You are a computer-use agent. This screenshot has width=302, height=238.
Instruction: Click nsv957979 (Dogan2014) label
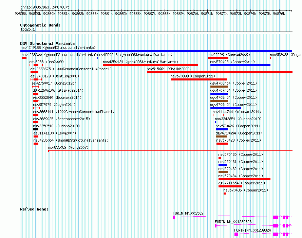pyautogui.click(x=54, y=105)
